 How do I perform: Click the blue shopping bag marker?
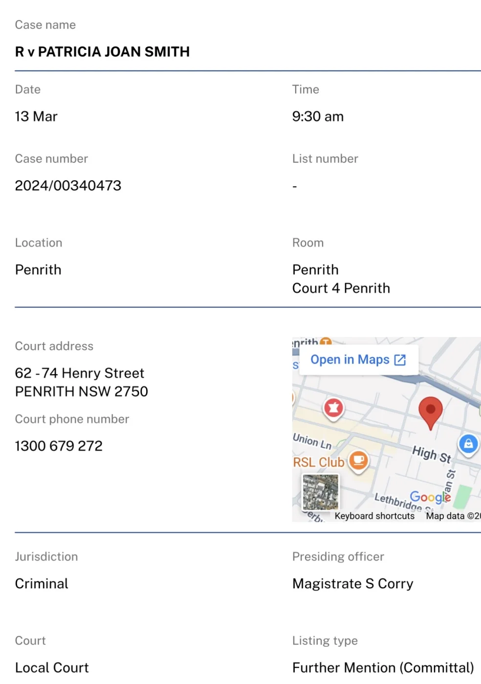[x=468, y=444]
